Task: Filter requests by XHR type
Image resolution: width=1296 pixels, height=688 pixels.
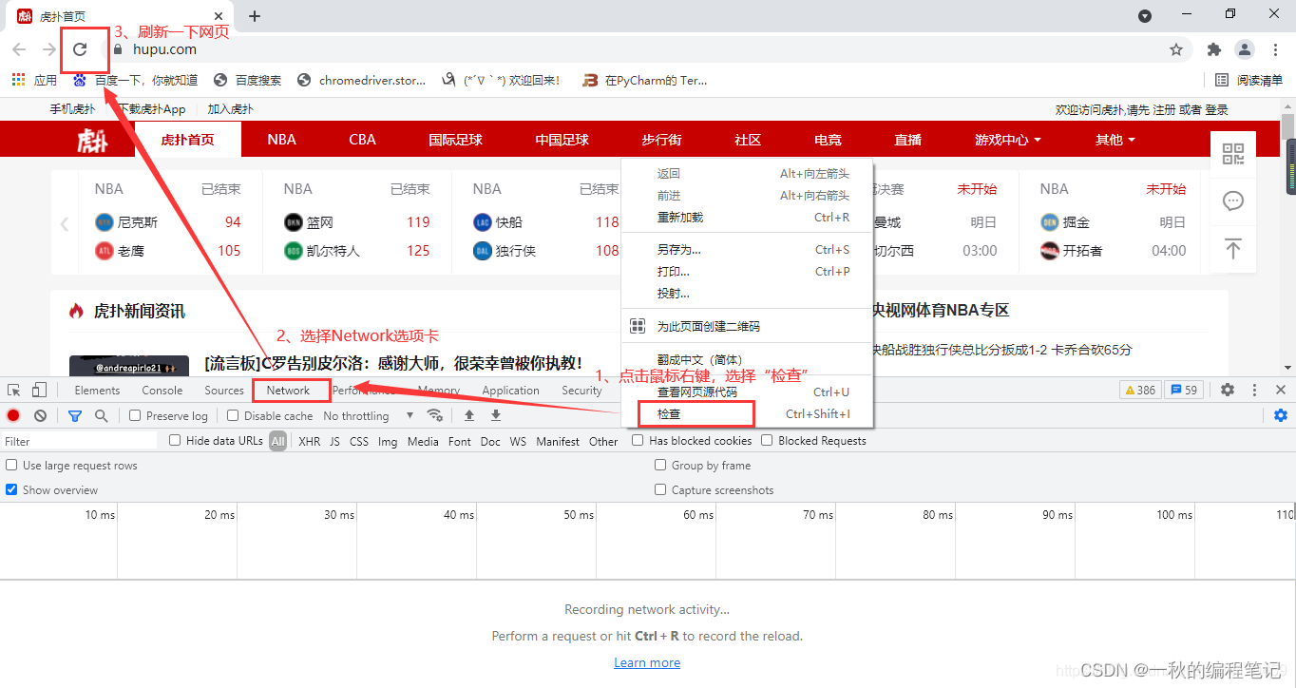Action: tap(310, 441)
